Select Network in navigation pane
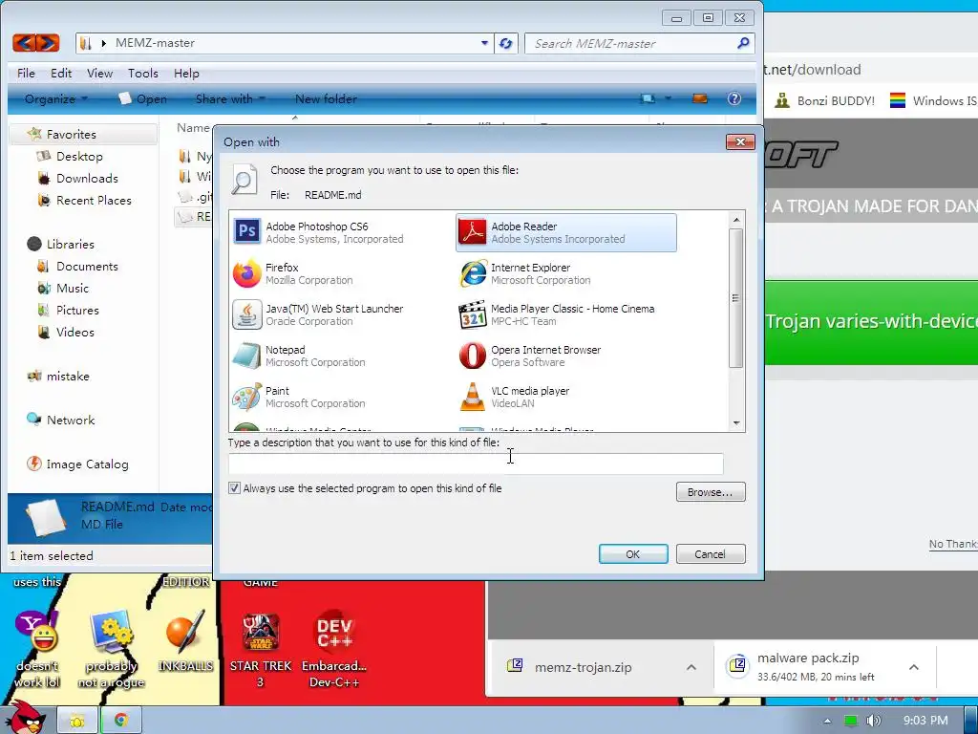 61,421
